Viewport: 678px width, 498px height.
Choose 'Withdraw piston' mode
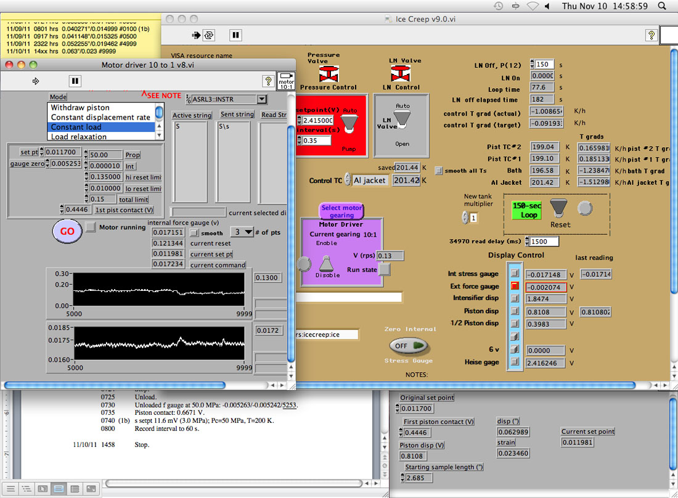[x=80, y=107]
